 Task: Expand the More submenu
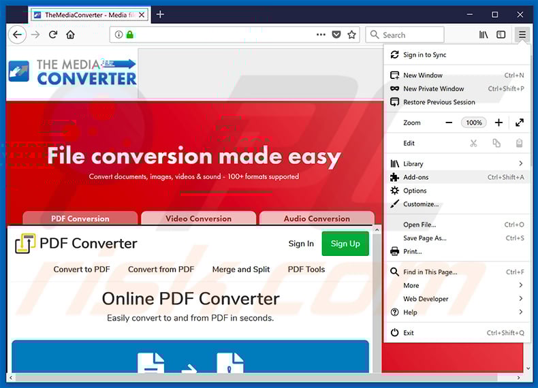pyautogui.click(x=458, y=285)
